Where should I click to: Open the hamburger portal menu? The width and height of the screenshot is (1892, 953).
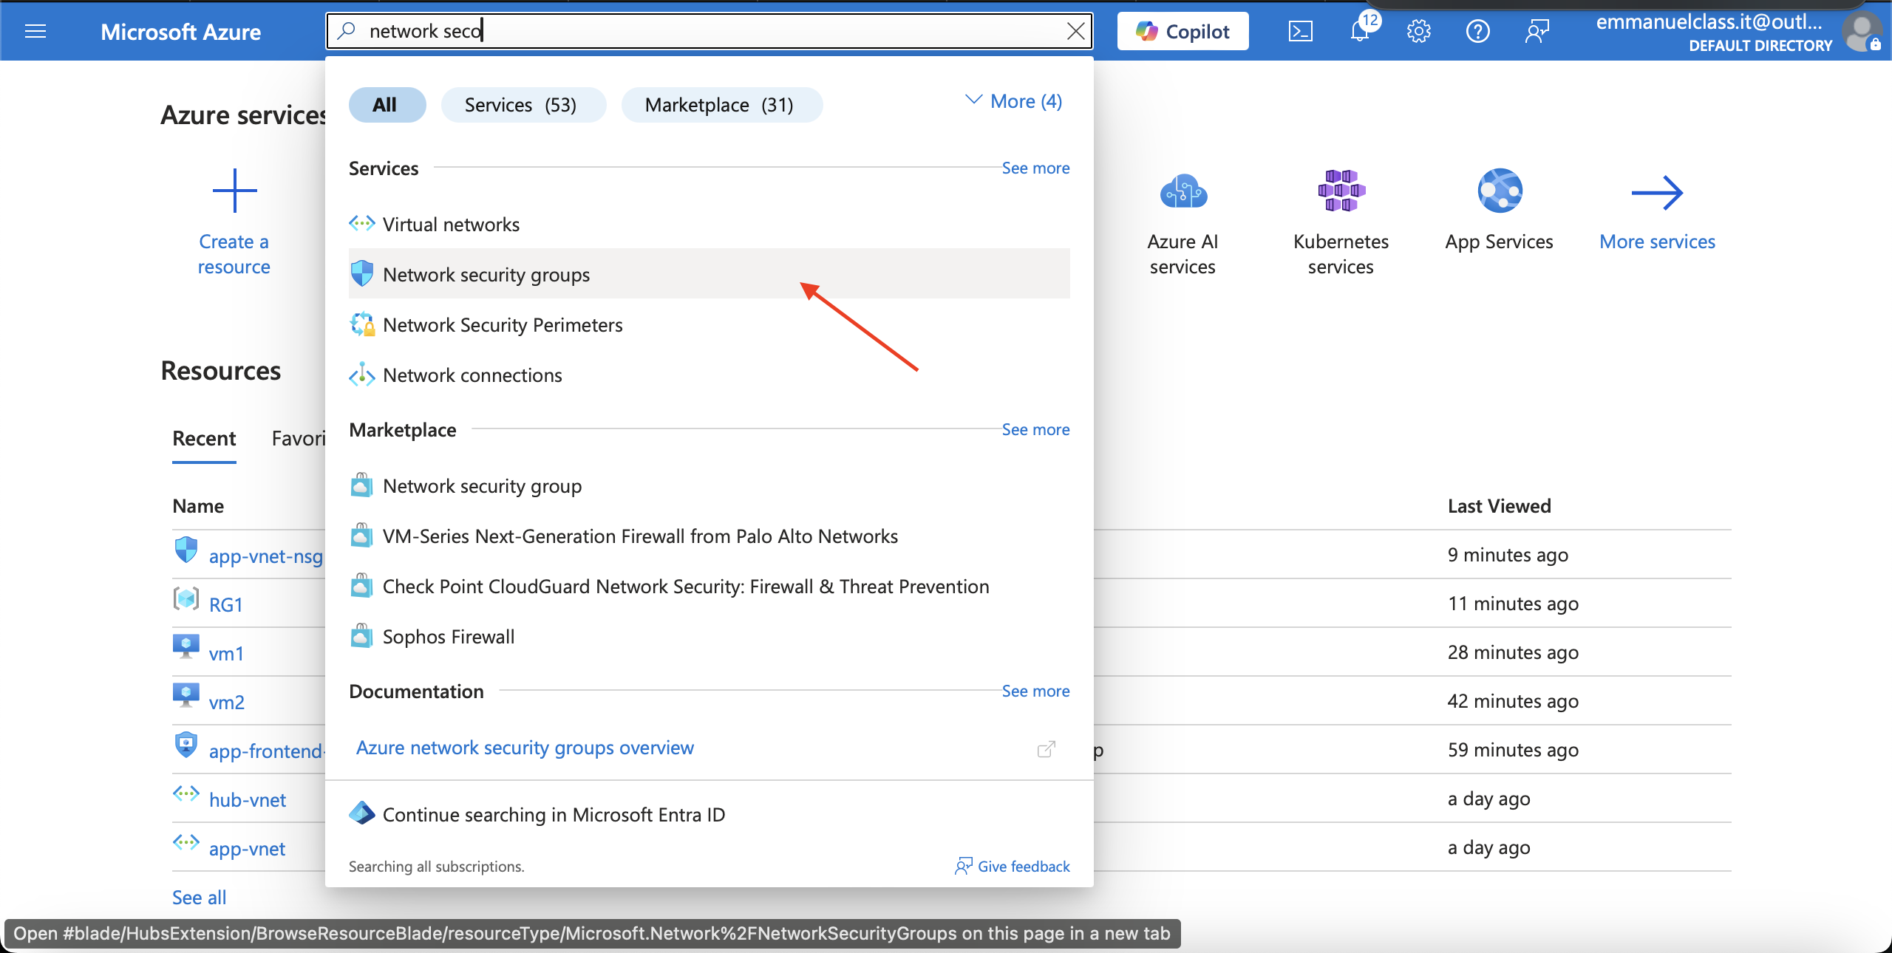pyautogui.click(x=35, y=31)
